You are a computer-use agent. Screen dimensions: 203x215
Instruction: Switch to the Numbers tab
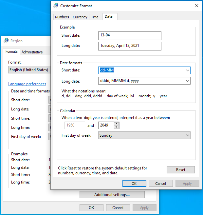click(62, 17)
